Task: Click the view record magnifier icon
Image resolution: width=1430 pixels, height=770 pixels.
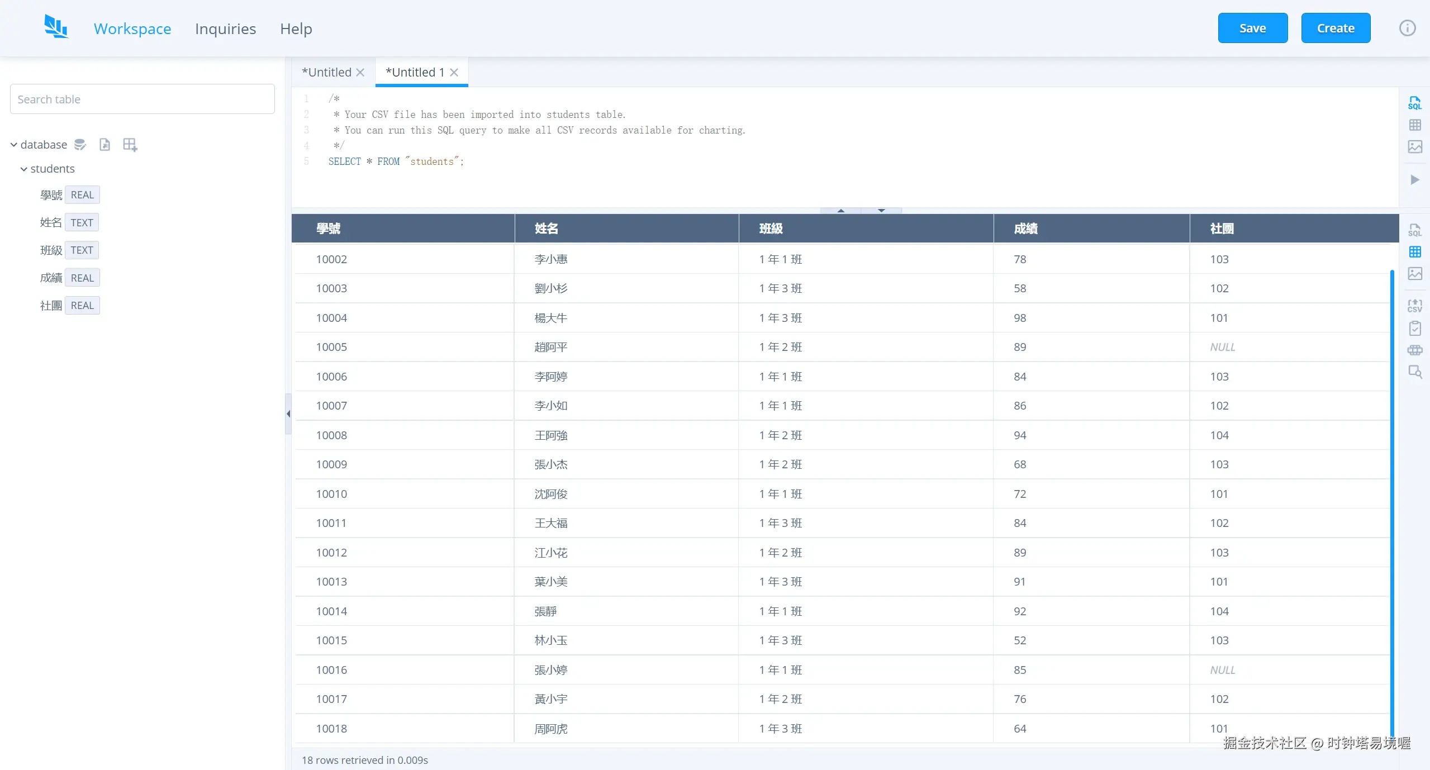Action: point(1414,372)
